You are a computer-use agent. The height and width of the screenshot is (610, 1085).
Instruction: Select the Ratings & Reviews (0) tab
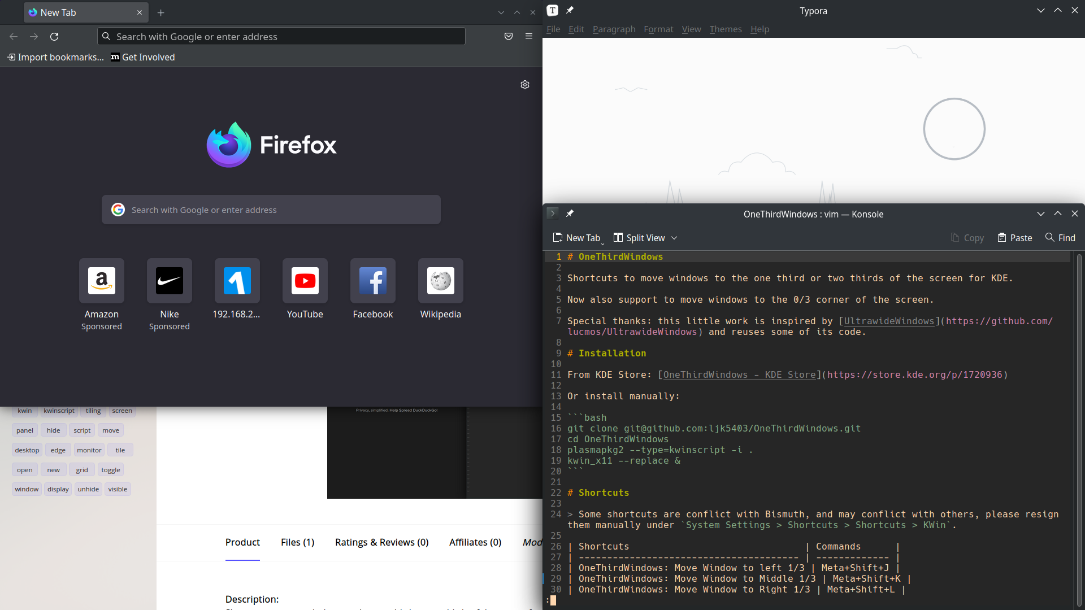[x=382, y=542]
